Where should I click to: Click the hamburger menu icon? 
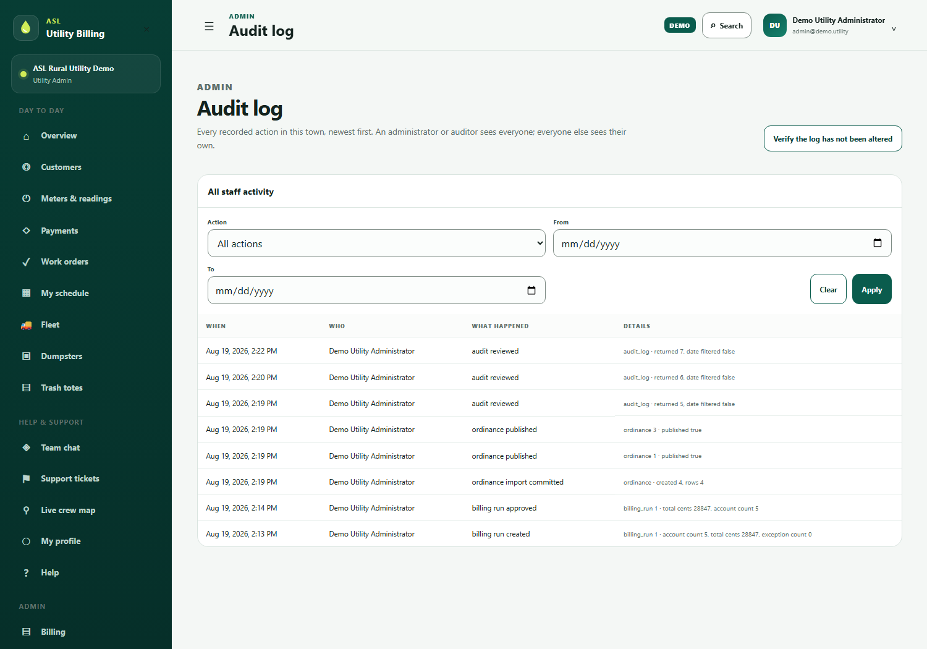tap(209, 27)
